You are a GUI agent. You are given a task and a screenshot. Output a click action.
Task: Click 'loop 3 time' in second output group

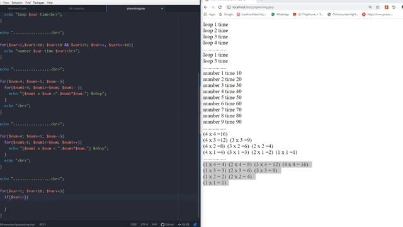(x=215, y=61)
